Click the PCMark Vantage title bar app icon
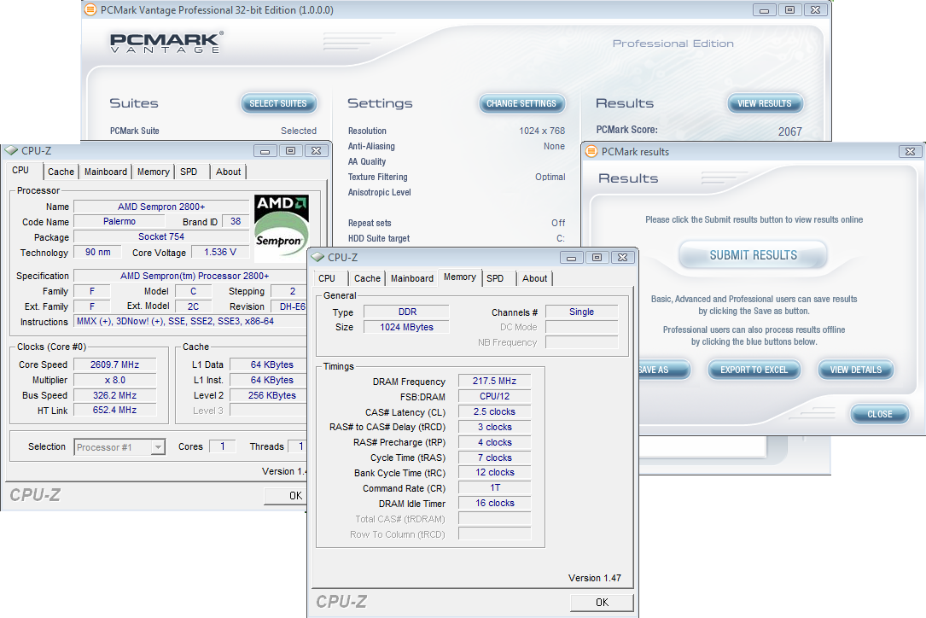Image resolution: width=926 pixels, height=618 pixels. [90, 9]
